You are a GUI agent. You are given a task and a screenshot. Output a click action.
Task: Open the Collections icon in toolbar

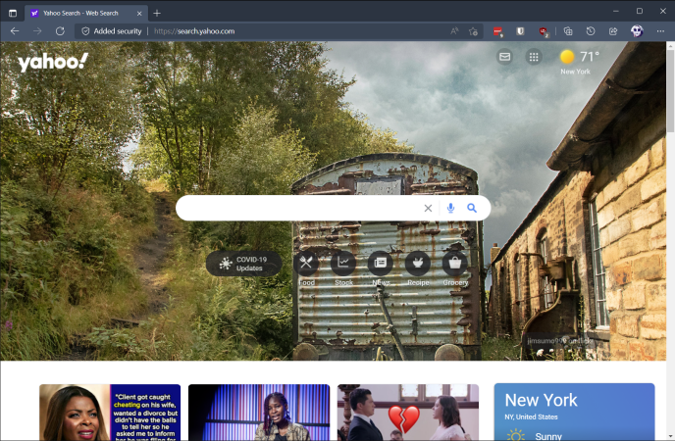(x=568, y=31)
